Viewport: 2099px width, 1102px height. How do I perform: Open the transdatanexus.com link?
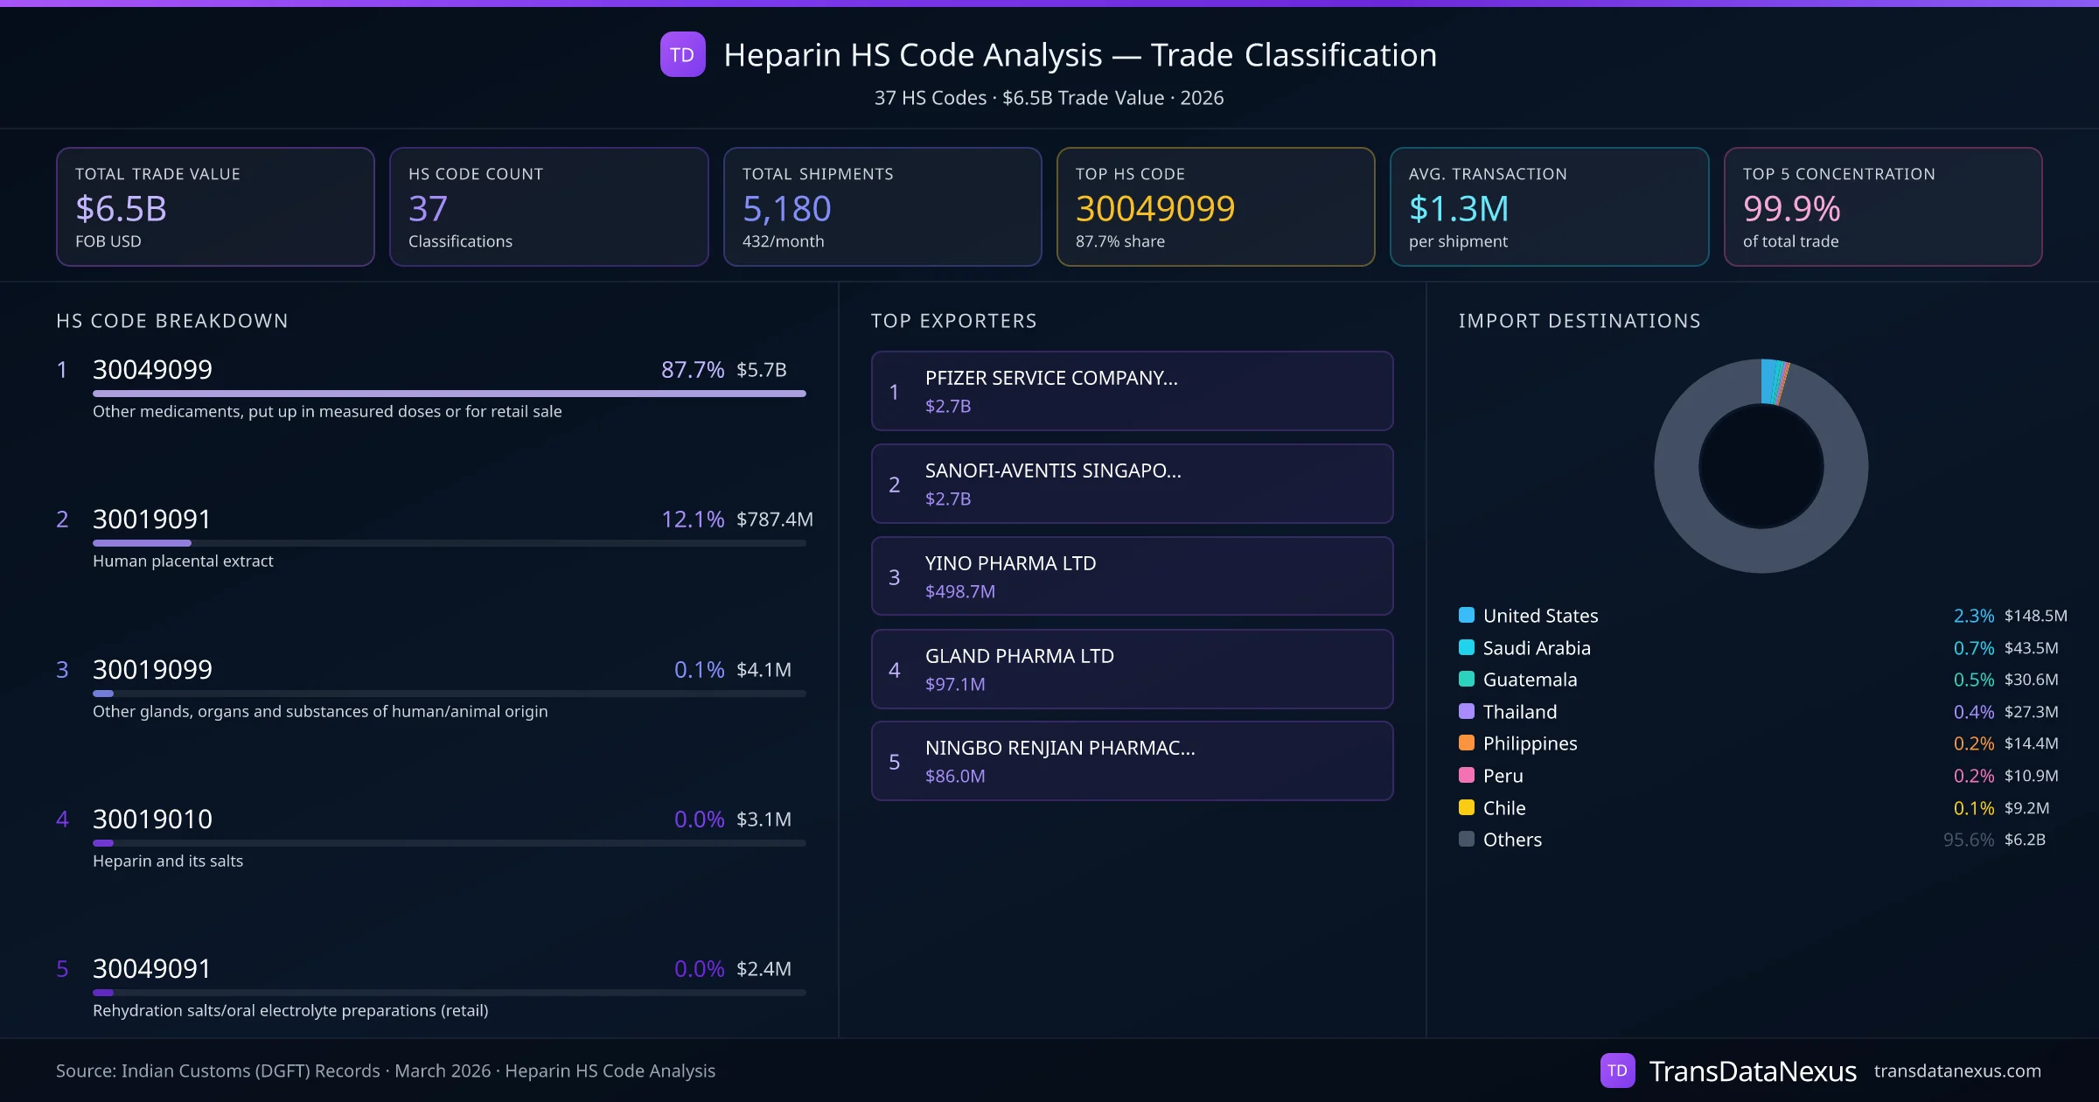(x=1956, y=1071)
